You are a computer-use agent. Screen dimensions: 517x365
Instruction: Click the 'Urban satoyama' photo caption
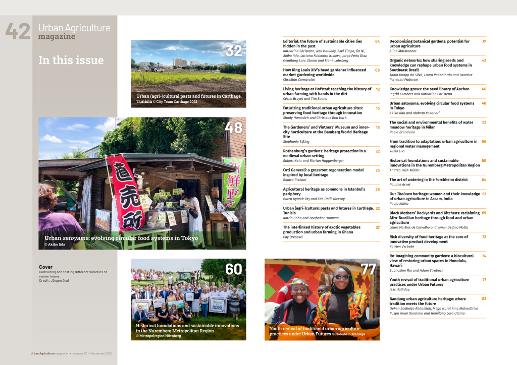[121, 238]
